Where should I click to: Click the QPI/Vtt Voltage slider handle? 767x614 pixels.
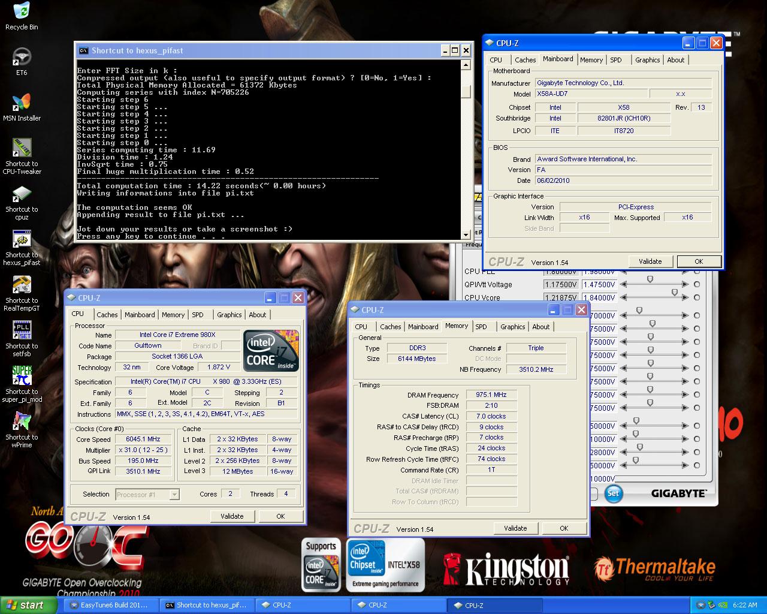tap(650, 279)
